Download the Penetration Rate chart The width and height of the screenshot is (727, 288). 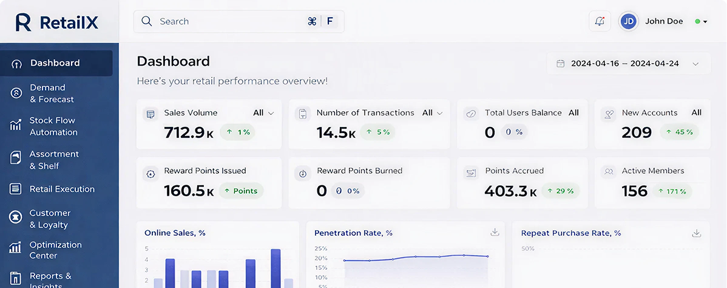[x=495, y=232]
